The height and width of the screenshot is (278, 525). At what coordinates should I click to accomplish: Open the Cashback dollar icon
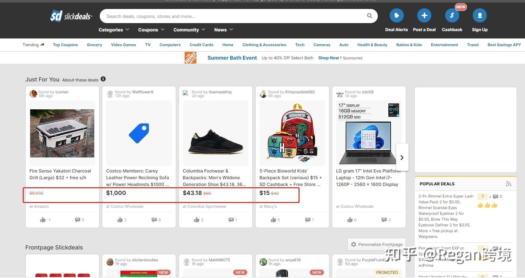tap(452, 15)
